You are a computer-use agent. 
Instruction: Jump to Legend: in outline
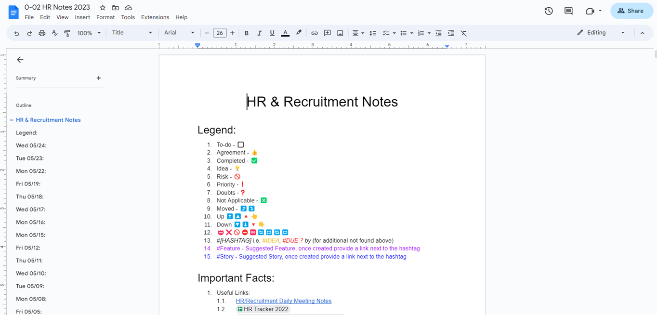click(x=26, y=133)
